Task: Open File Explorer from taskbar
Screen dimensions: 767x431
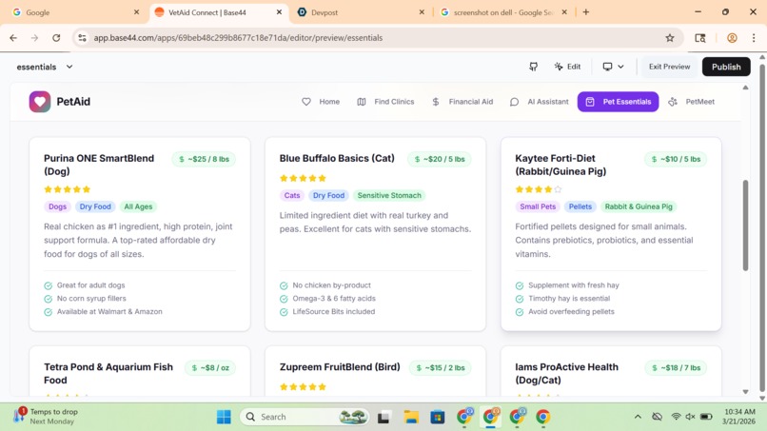Action: (x=411, y=417)
